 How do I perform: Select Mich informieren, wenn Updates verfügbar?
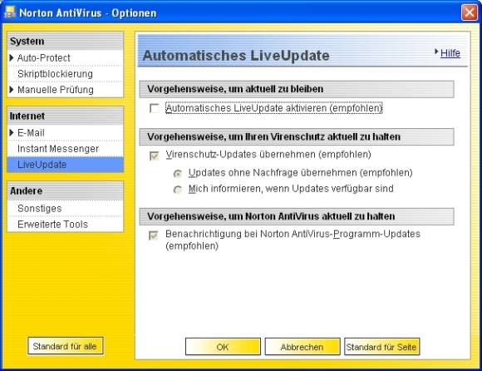click(x=178, y=190)
